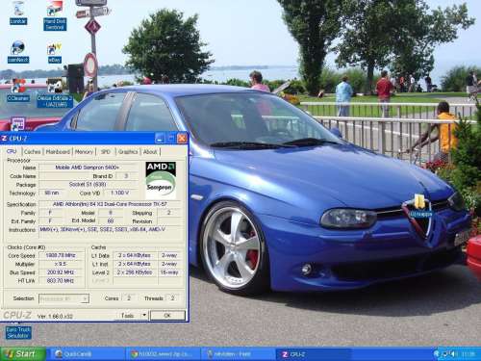Switch to the Chrome taskbar window

point(163,354)
